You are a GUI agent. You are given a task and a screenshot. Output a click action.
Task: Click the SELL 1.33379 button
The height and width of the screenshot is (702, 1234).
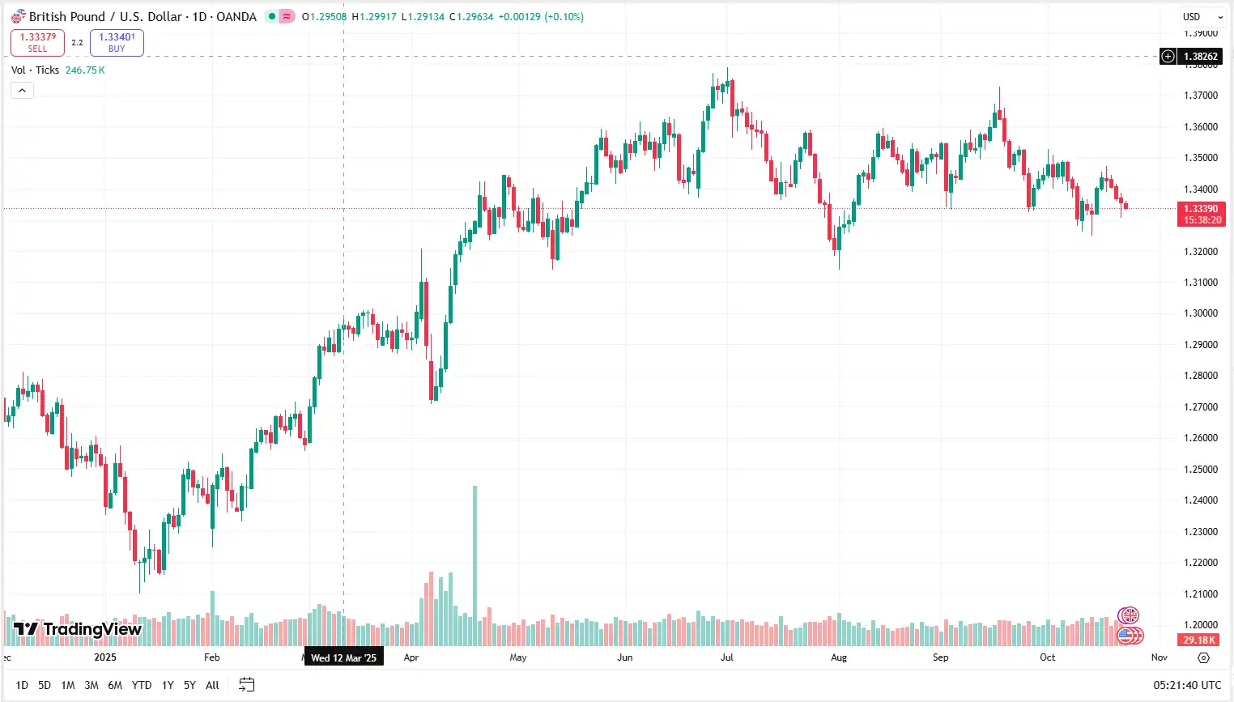[x=37, y=42]
